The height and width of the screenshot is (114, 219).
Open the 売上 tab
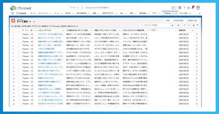(x=122, y=13)
